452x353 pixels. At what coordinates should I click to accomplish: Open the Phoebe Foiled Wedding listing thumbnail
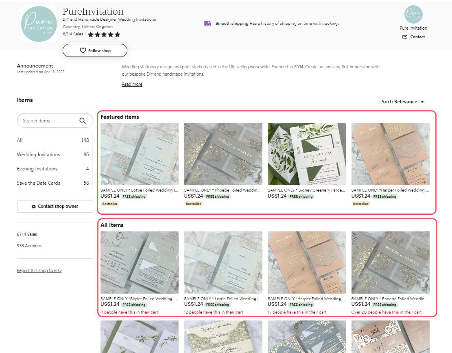coord(223,154)
